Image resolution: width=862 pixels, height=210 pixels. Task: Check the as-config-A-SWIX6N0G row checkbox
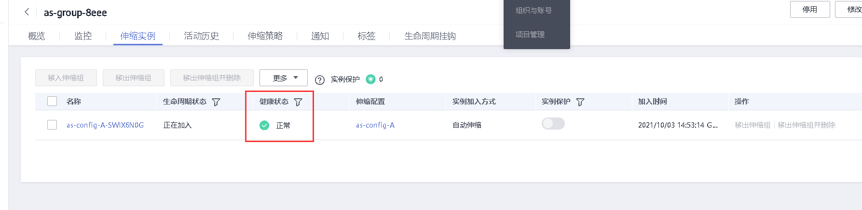click(x=52, y=125)
